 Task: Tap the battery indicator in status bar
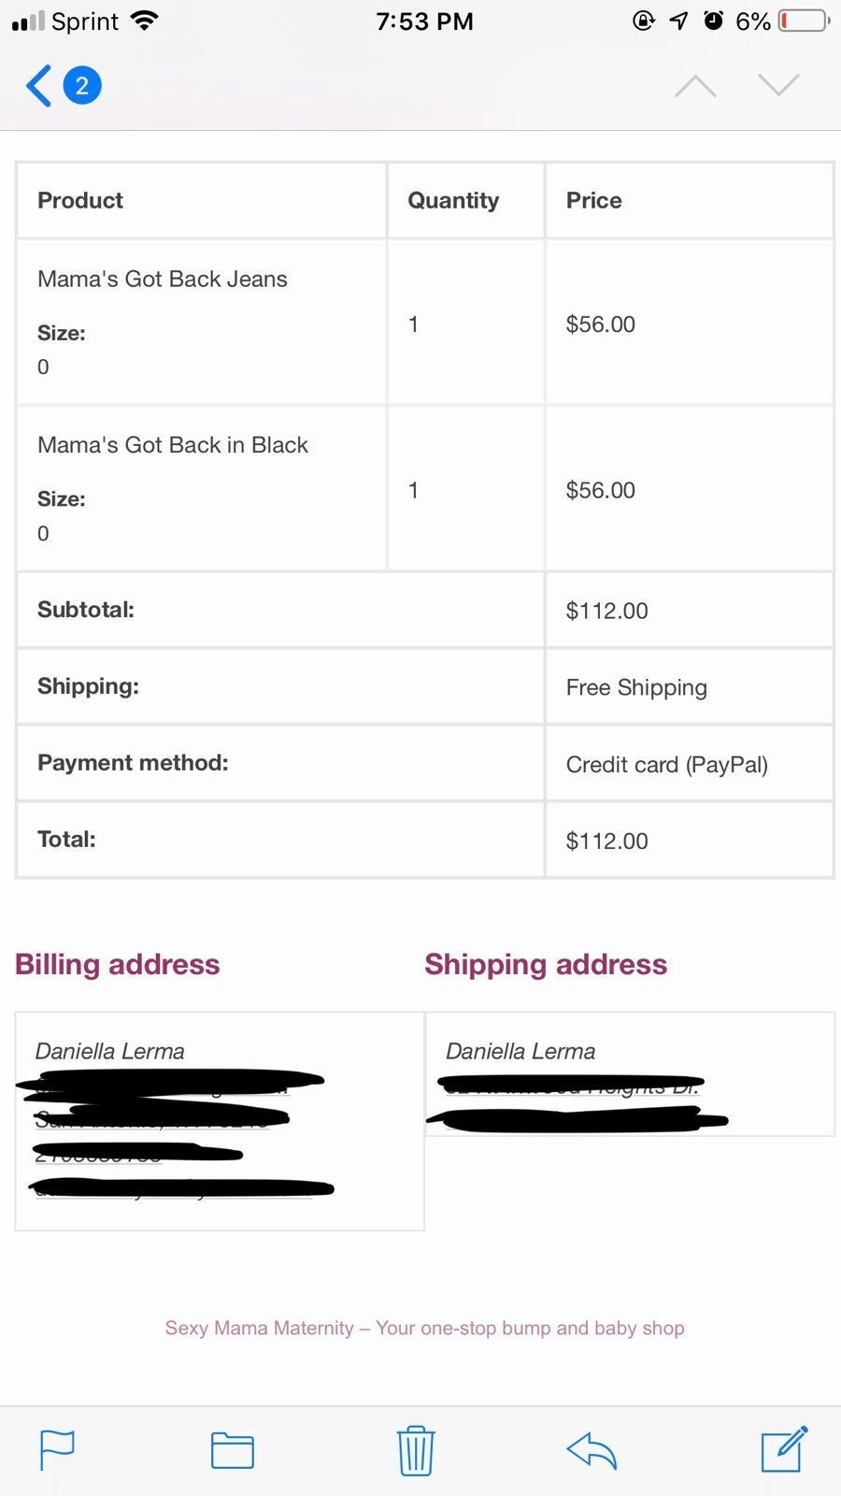click(x=804, y=21)
